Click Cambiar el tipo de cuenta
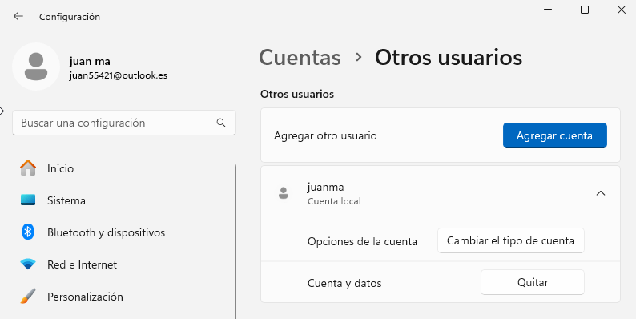Screen dimensions: 636x319 click(x=511, y=240)
